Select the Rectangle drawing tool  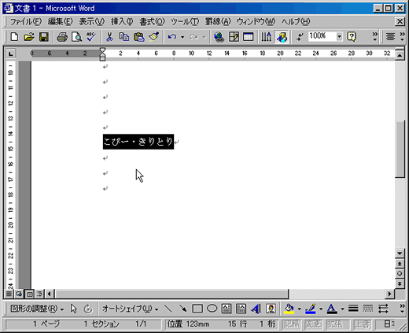[x=197, y=309]
